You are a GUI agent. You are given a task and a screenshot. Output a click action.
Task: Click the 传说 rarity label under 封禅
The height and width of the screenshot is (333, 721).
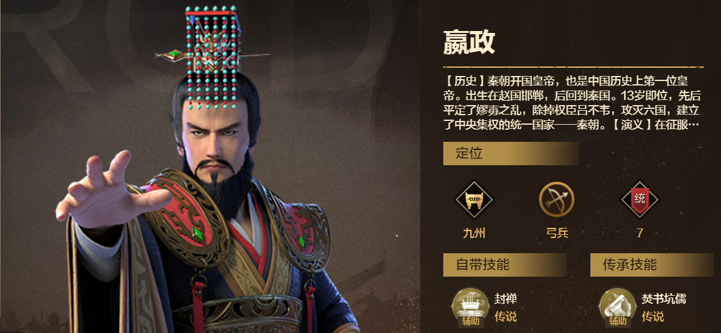(x=505, y=317)
